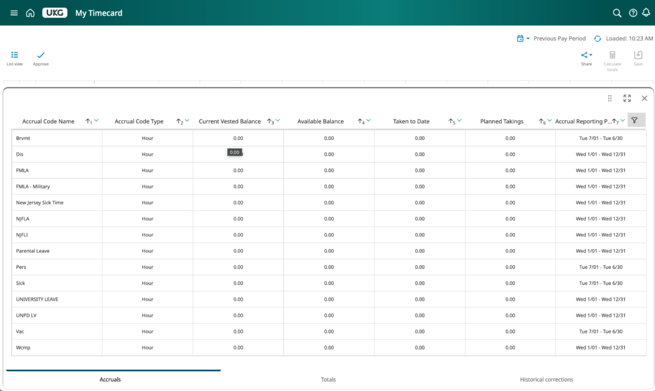The width and height of the screenshot is (655, 391).
Task: Open the hamburger navigation menu
Action: (x=13, y=13)
